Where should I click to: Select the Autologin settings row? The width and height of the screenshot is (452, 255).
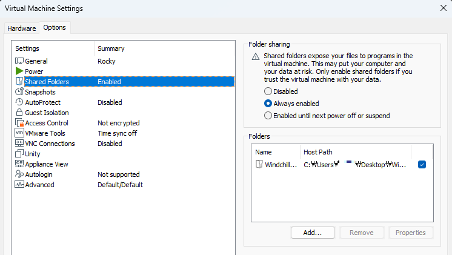click(x=125, y=174)
